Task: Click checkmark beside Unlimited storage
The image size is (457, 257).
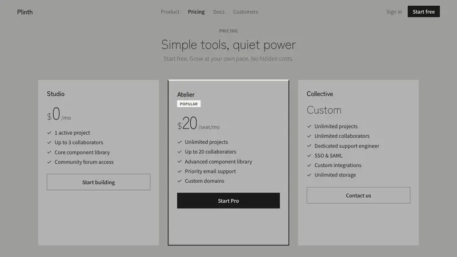Action: [309, 175]
